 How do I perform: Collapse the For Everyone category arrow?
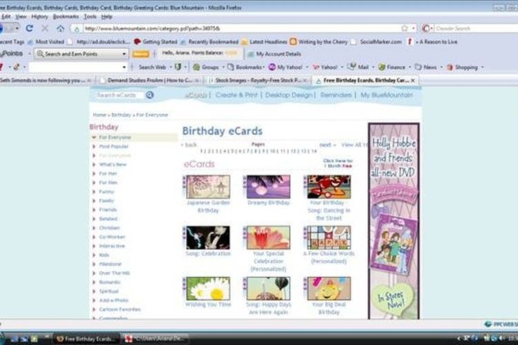(94, 137)
